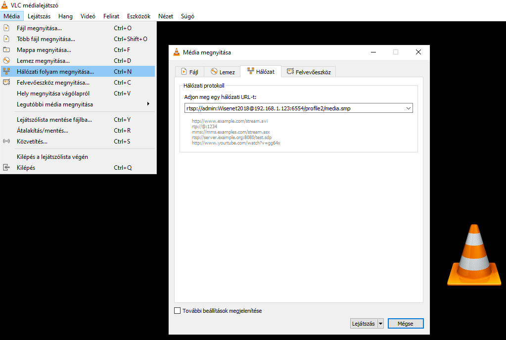Switch to the Fájl tab
The image size is (506, 340).
pos(190,72)
